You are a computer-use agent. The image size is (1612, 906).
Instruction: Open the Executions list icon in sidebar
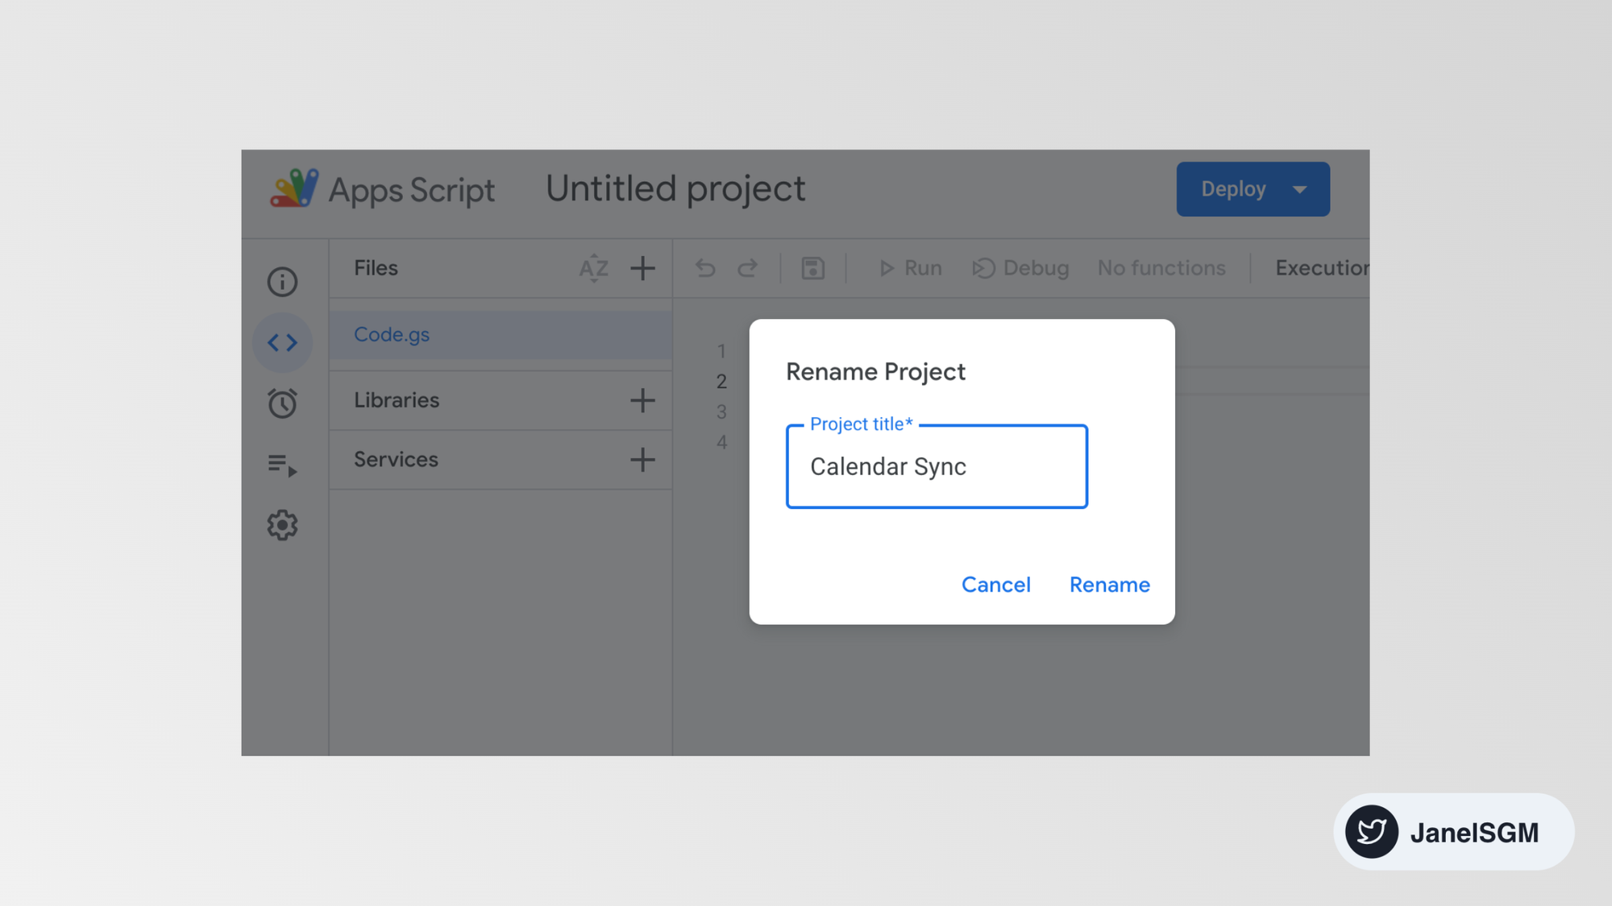tap(282, 465)
